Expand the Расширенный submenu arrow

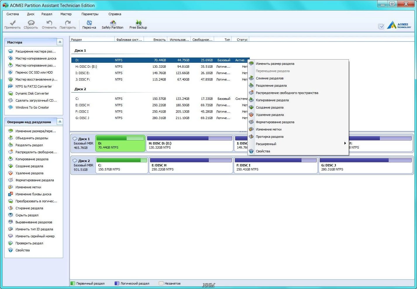click(x=345, y=143)
